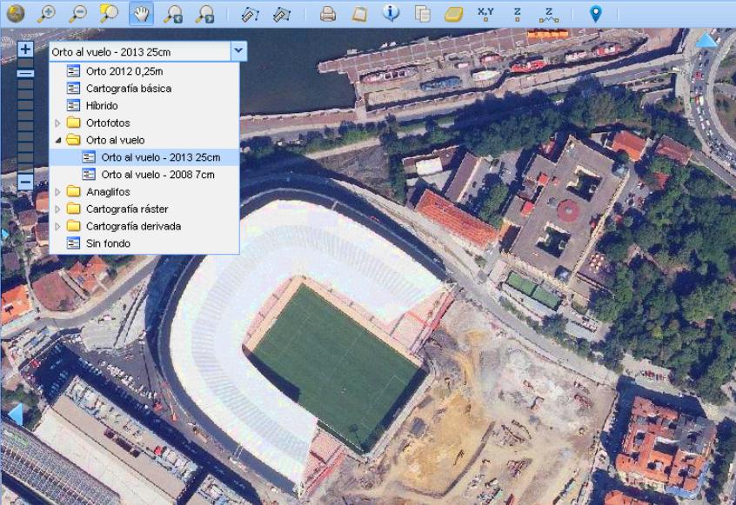Viewport: 736px width, 505px height.
Task: Select Orto al vuelo - 2008 7cm
Action: pyautogui.click(x=157, y=175)
